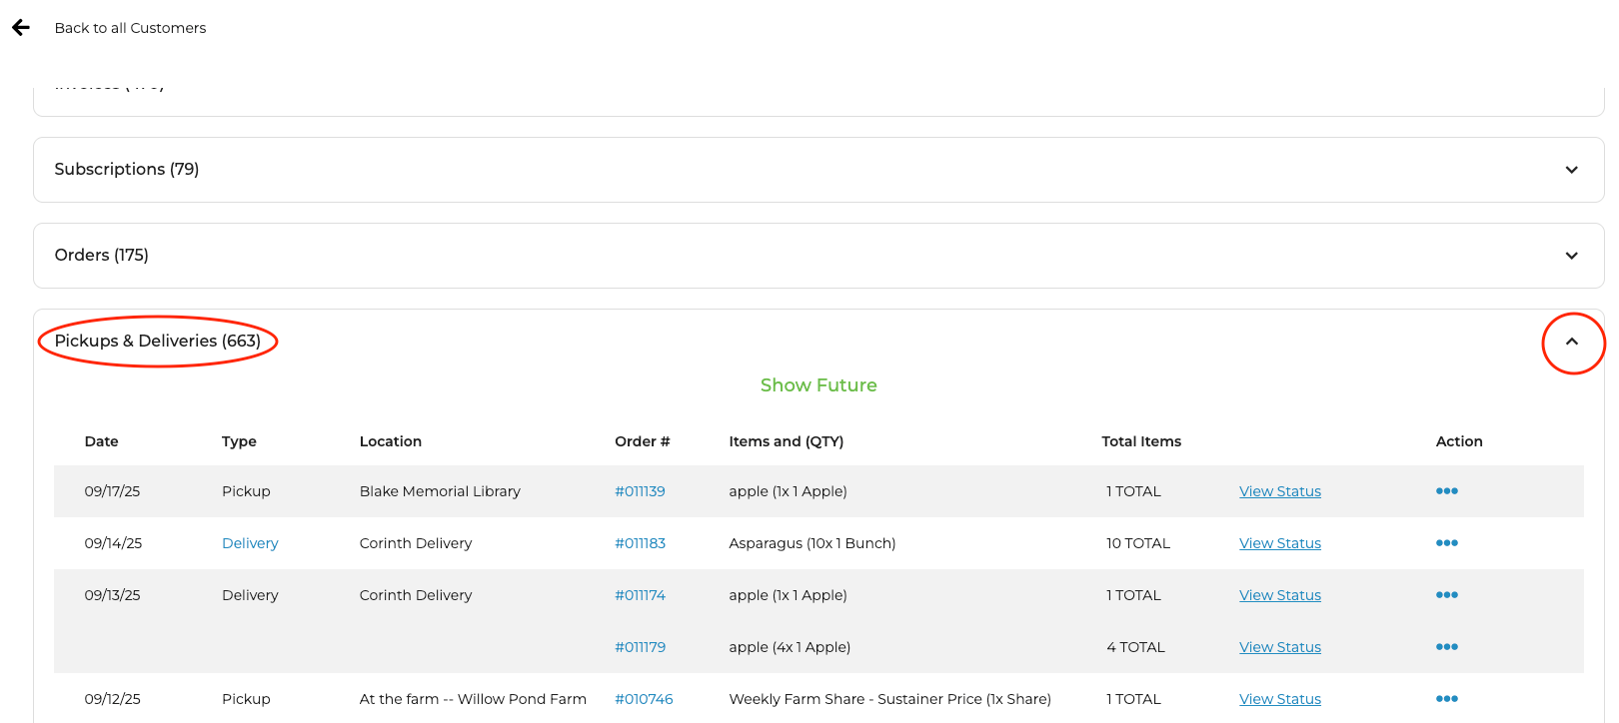Click Delivery type on 09/13/25 row

point(250,595)
